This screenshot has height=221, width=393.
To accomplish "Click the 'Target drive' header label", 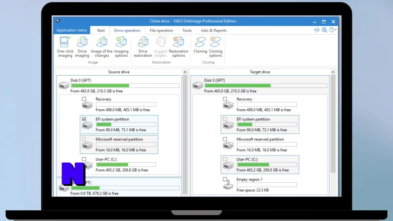I will click(260, 72).
